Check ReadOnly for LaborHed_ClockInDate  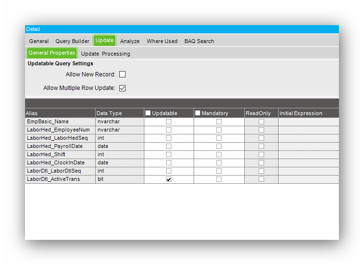pyautogui.click(x=261, y=162)
